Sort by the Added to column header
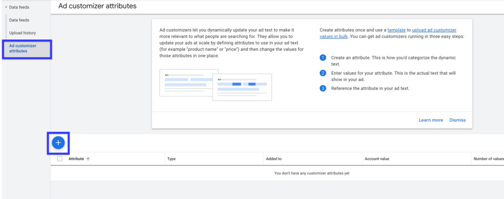This screenshot has height=199, width=504. (x=274, y=159)
